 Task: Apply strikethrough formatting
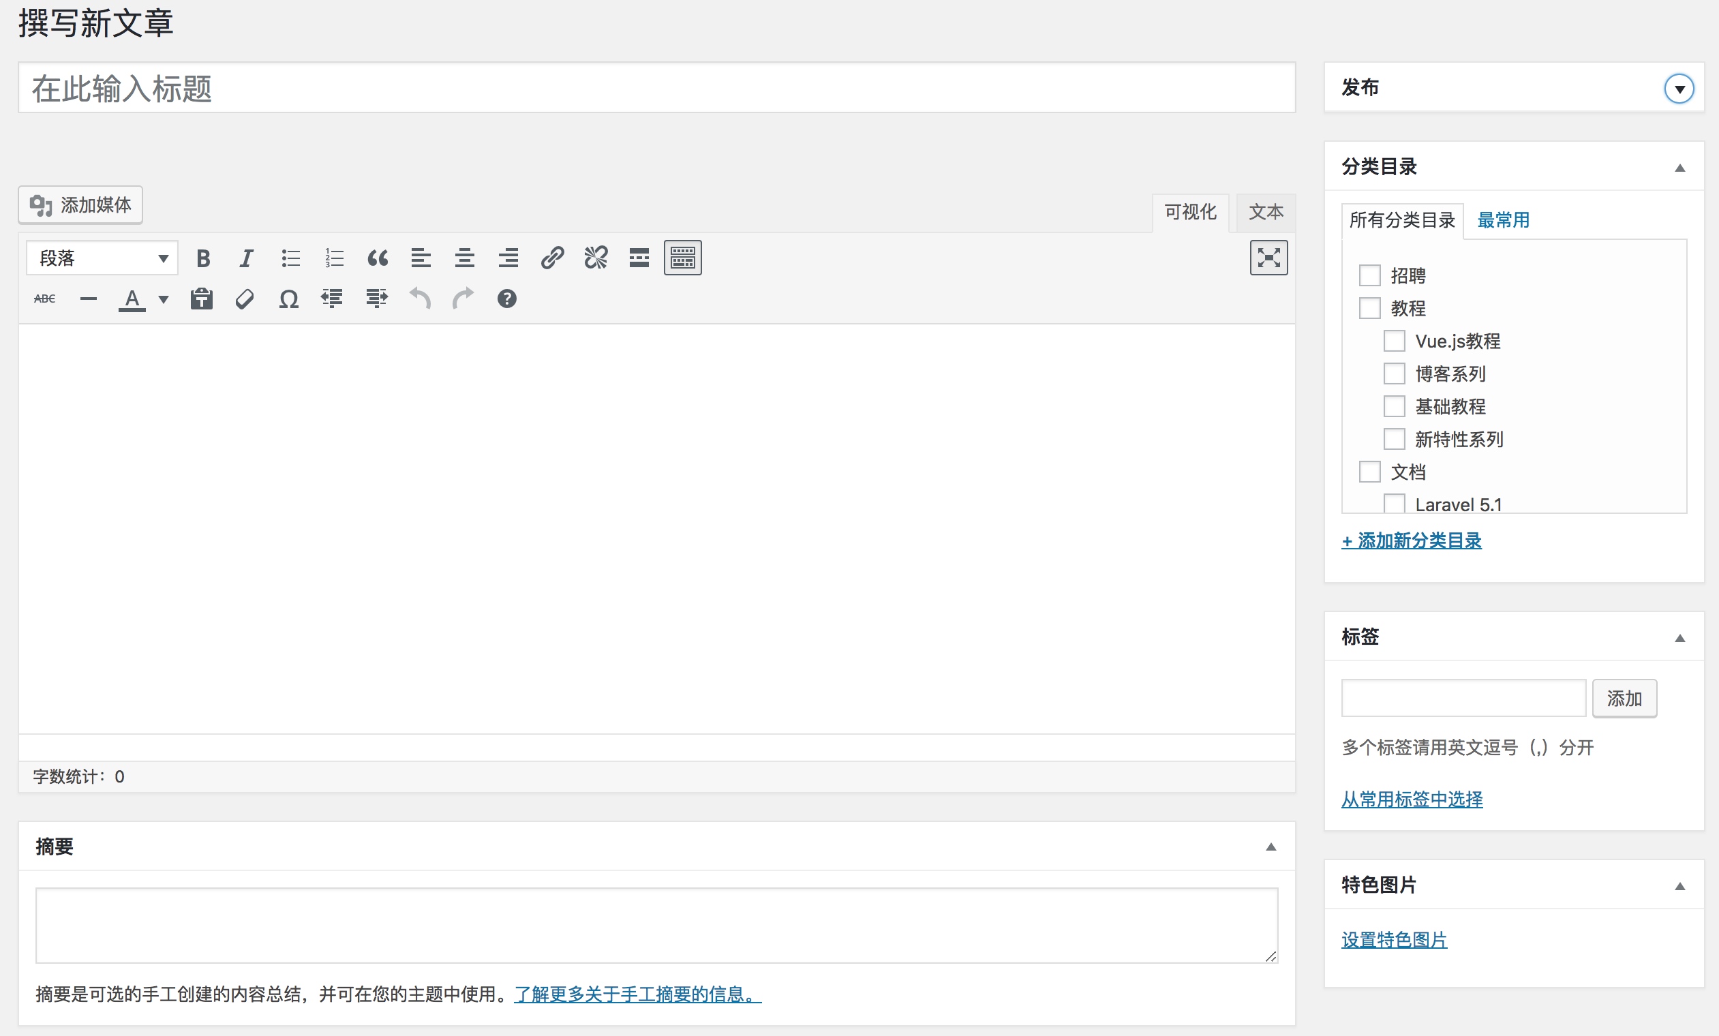coord(45,299)
